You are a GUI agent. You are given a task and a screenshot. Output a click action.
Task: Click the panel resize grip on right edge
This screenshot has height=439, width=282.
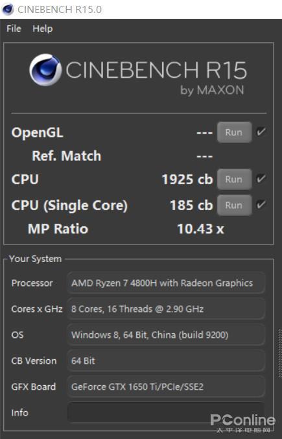point(280,353)
